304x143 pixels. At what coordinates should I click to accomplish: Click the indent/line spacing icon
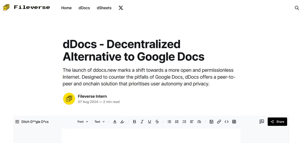point(199,122)
